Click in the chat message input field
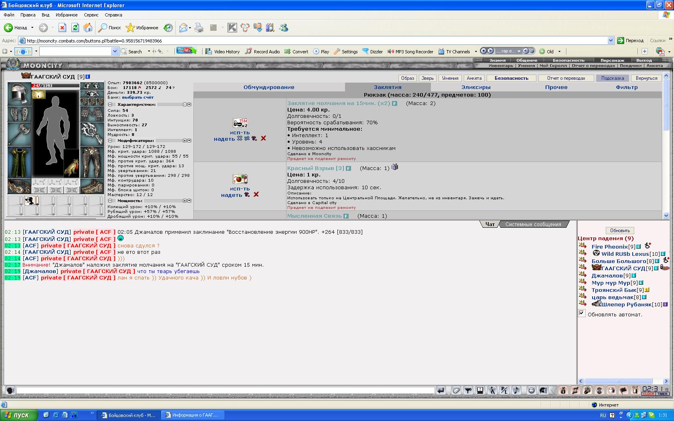This screenshot has width=674, height=421. (225, 390)
